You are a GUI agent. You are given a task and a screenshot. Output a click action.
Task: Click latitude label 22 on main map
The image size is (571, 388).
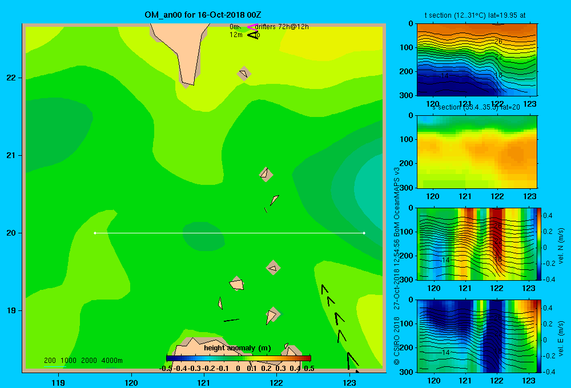coord(11,78)
